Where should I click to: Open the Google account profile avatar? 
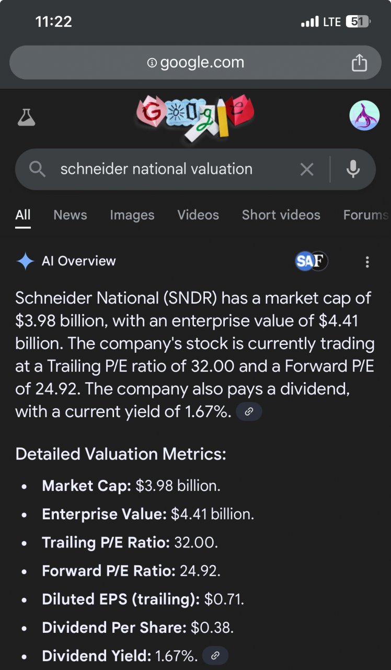pyautogui.click(x=364, y=116)
